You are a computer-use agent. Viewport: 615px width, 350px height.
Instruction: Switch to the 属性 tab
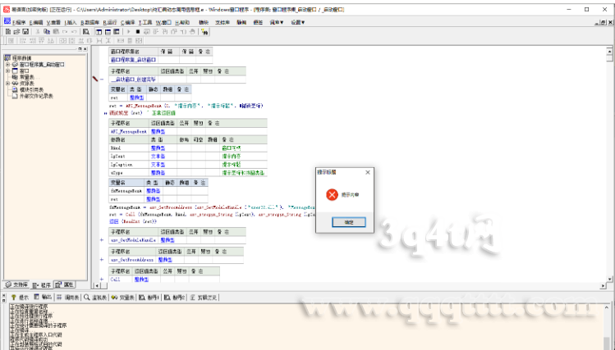pyautogui.click(x=64, y=284)
